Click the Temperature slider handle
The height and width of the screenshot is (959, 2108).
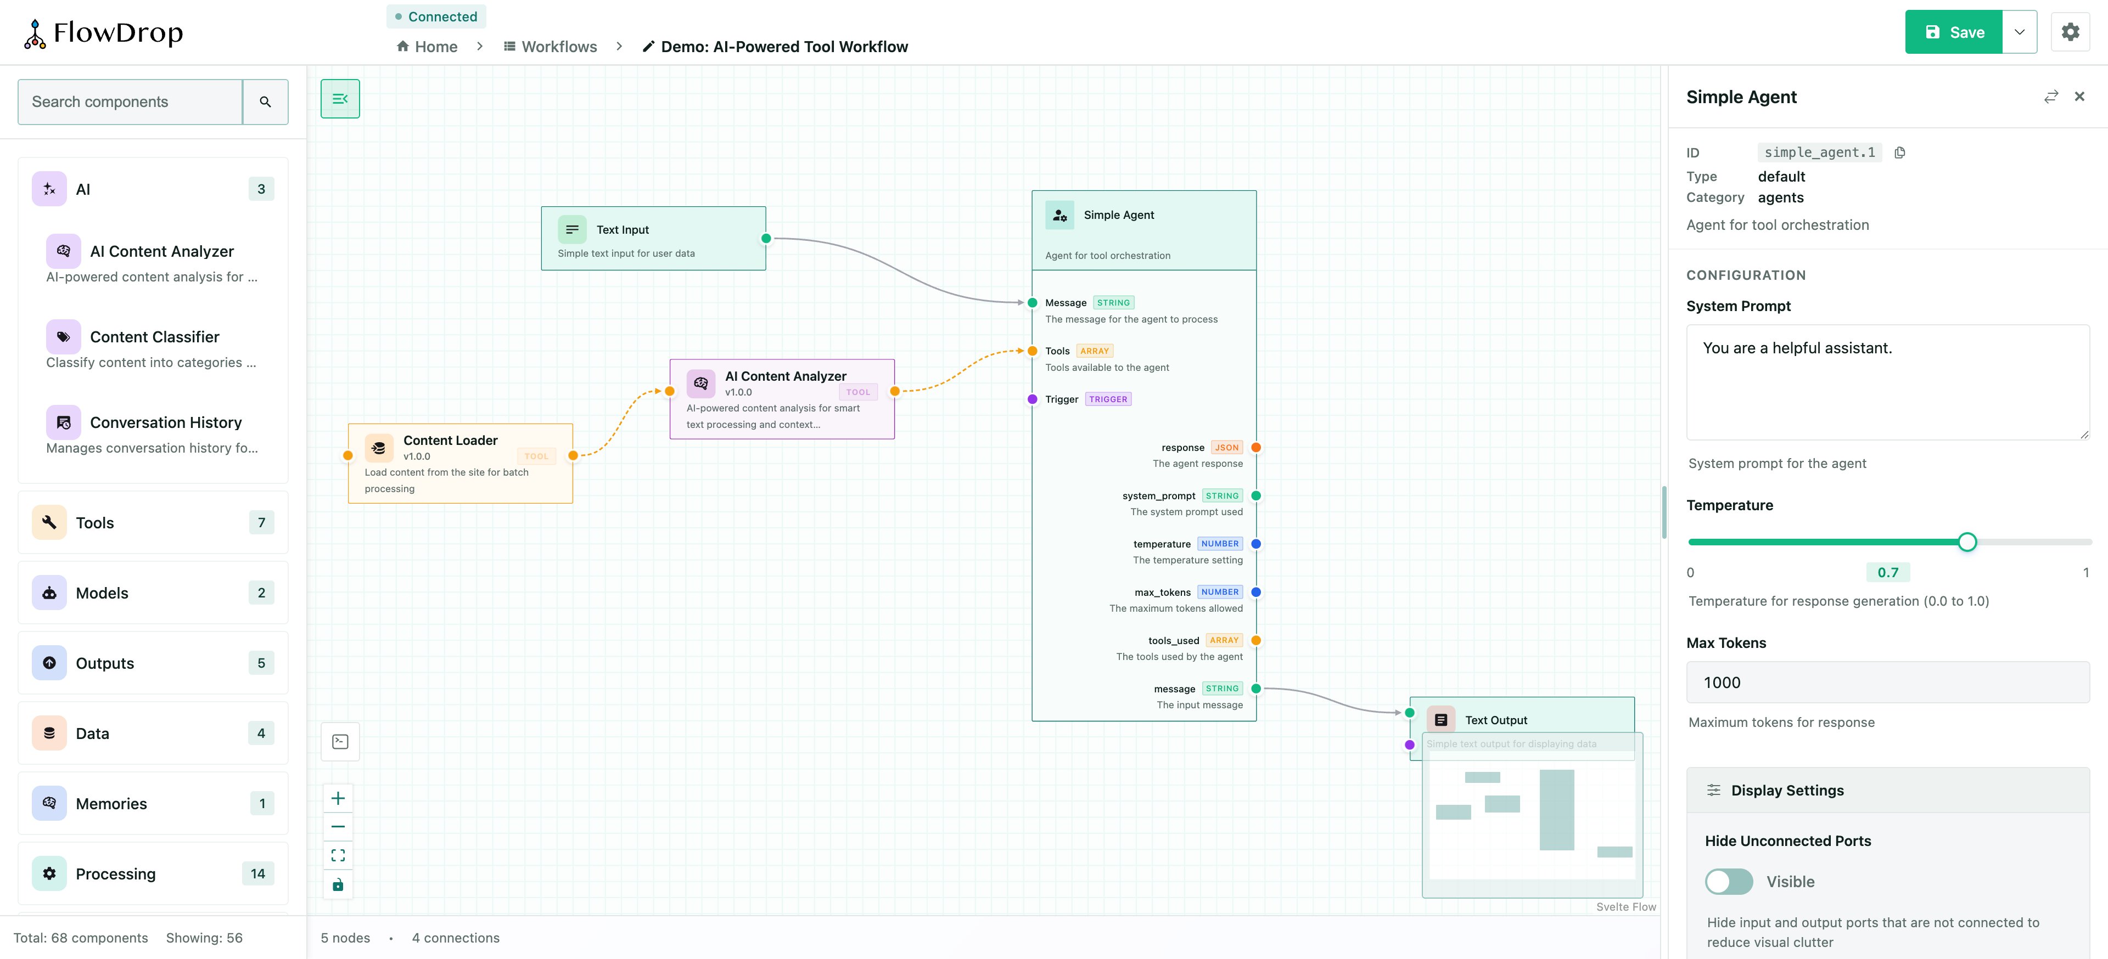[1967, 542]
